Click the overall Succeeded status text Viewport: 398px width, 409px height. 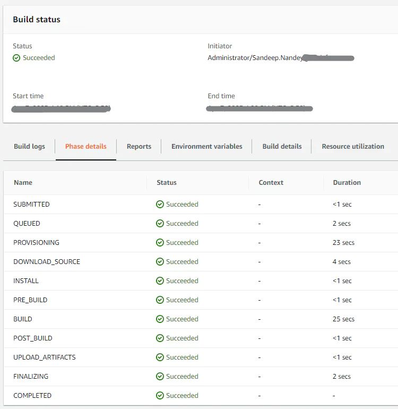(x=39, y=58)
